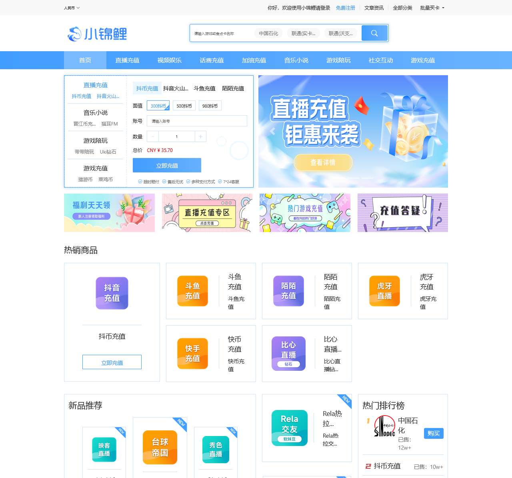
Task: Increase quantity with plus button
Action: click(200, 136)
